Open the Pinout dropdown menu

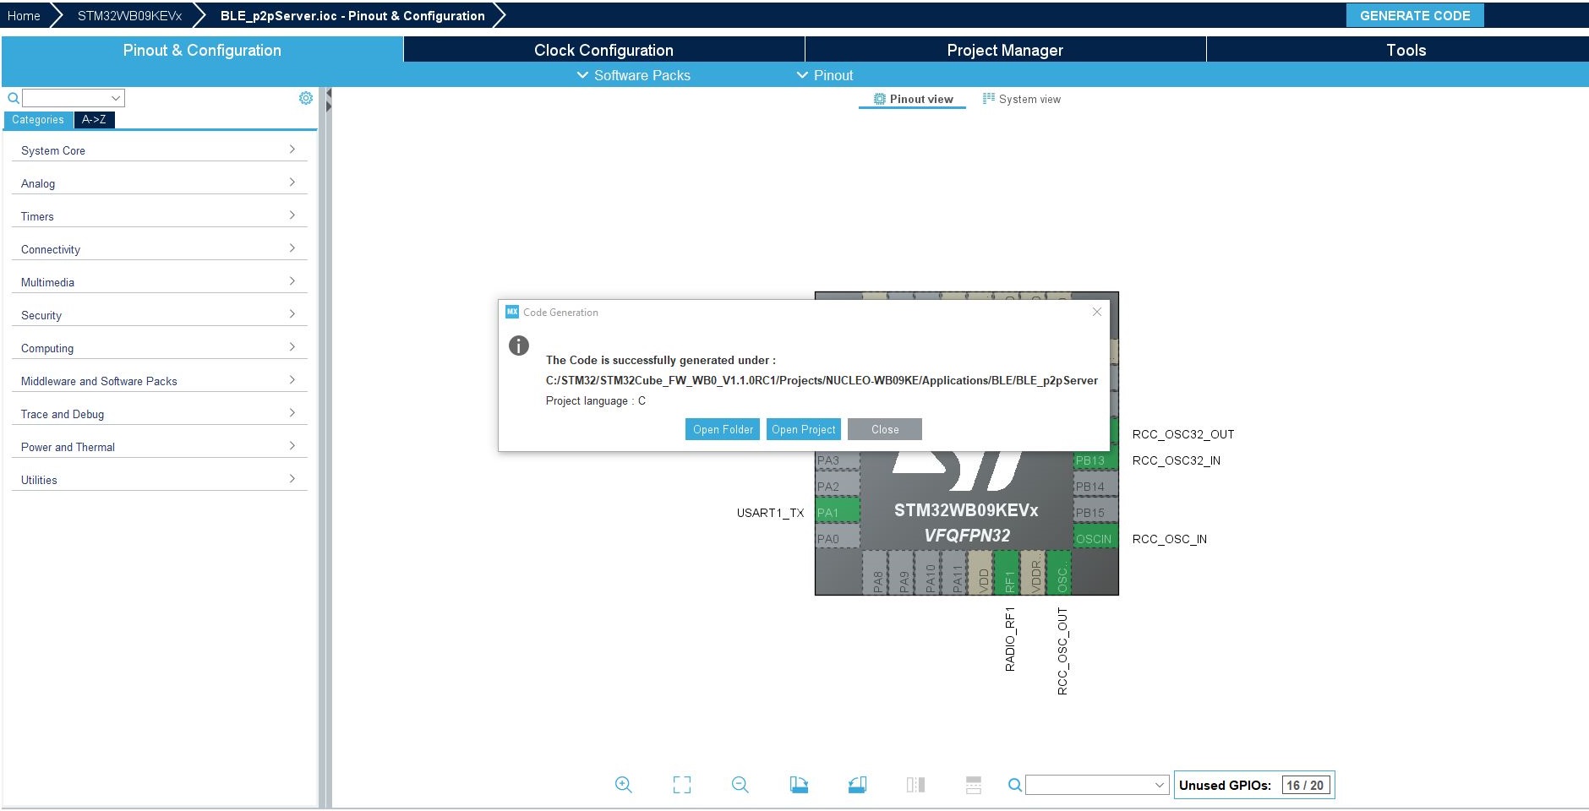pyautogui.click(x=825, y=75)
